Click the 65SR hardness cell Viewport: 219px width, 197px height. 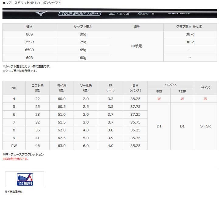pos(29,50)
